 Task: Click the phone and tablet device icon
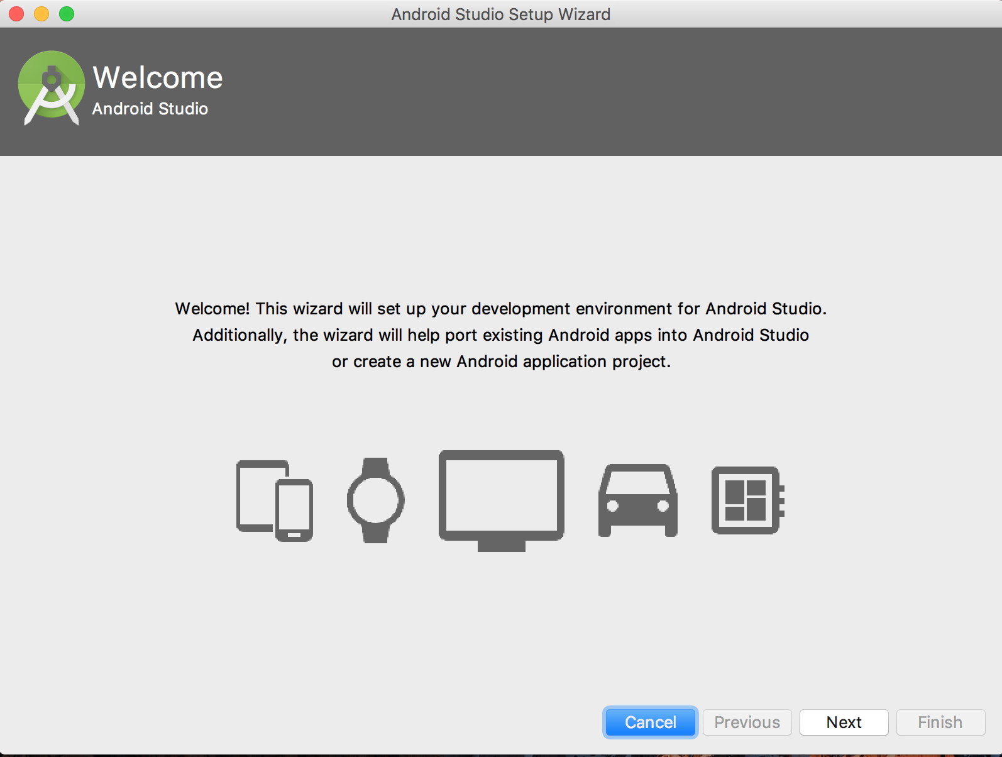tap(275, 500)
